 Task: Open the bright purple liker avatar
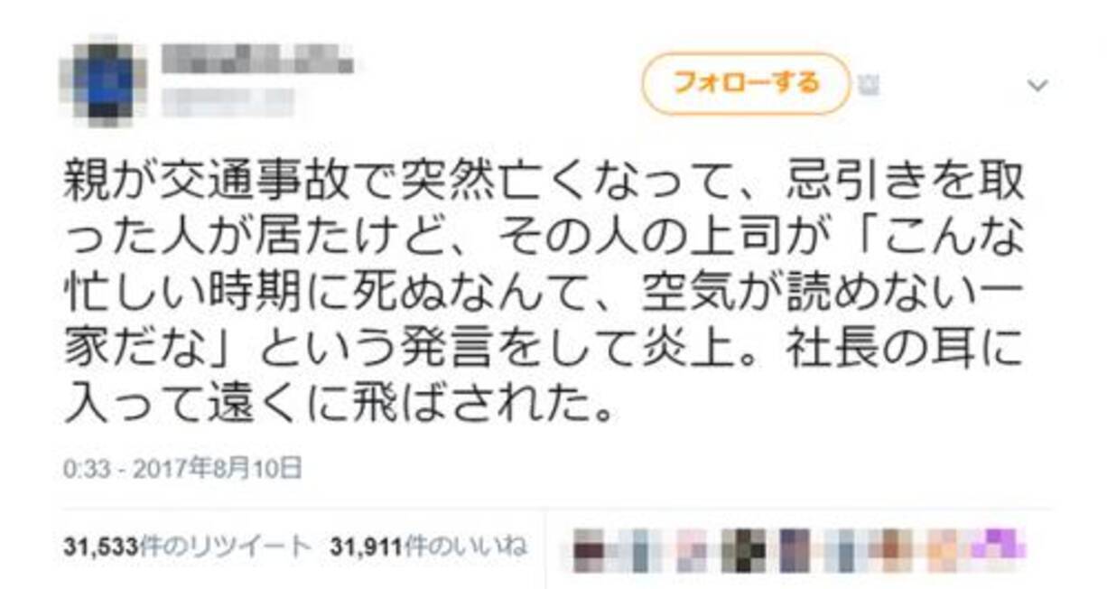(996, 549)
